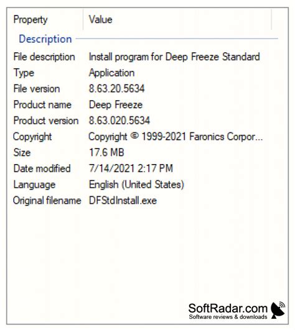Select the Date modified row

pyautogui.click(x=146, y=168)
